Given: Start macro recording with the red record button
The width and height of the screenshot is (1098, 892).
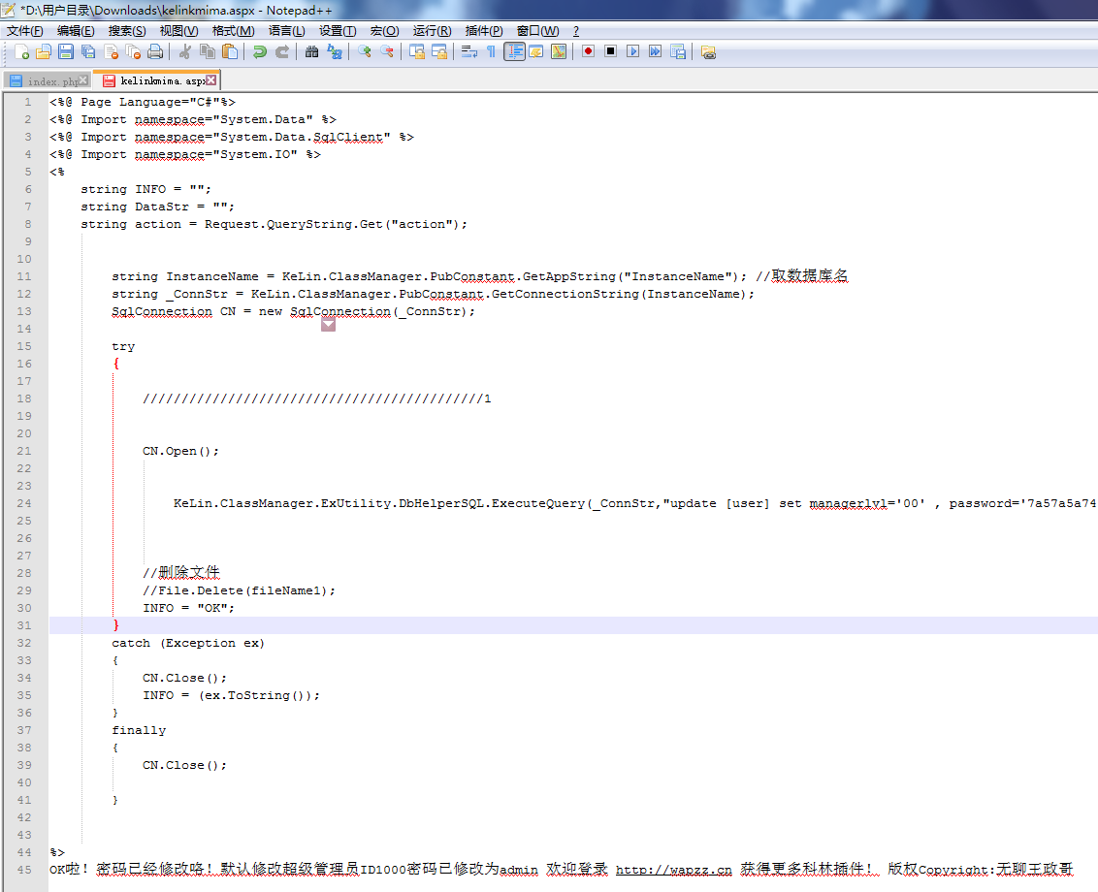Looking at the screenshot, I should [x=588, y=51].
